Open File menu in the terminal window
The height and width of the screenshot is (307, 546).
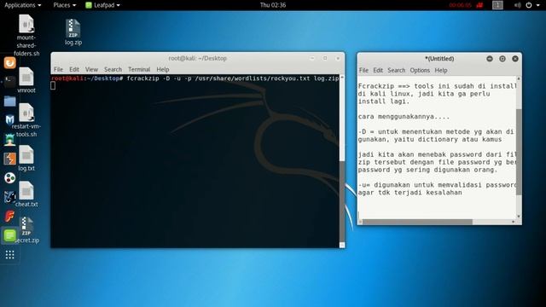pyautogui.click(x=58, y=69)
